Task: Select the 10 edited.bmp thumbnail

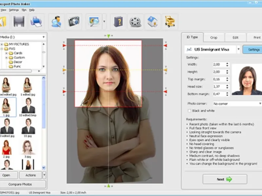Action: pyautogui.click(x=28, y=106)
